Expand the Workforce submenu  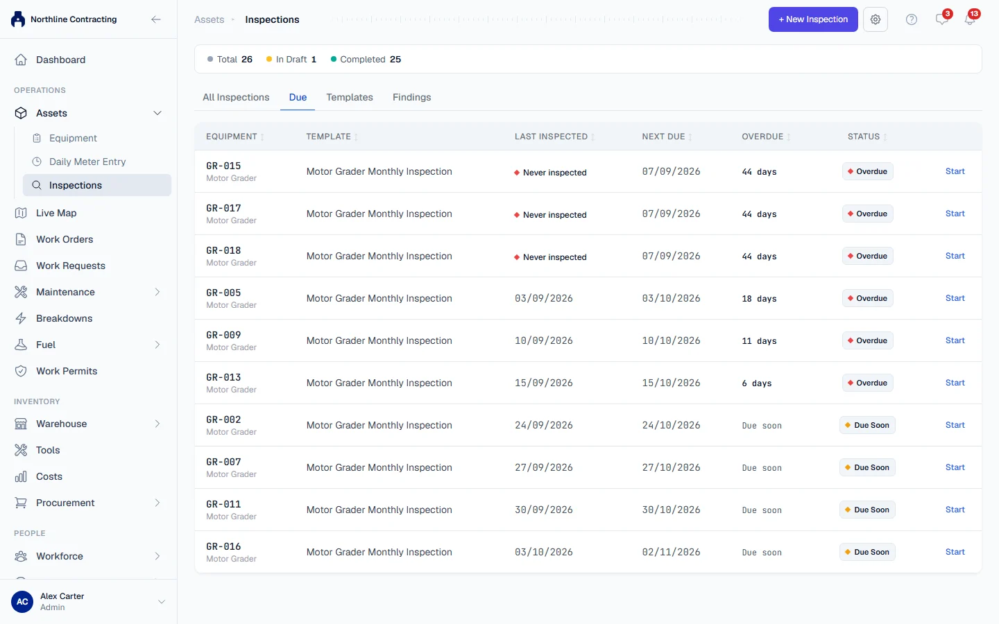[x=157, y=556]
